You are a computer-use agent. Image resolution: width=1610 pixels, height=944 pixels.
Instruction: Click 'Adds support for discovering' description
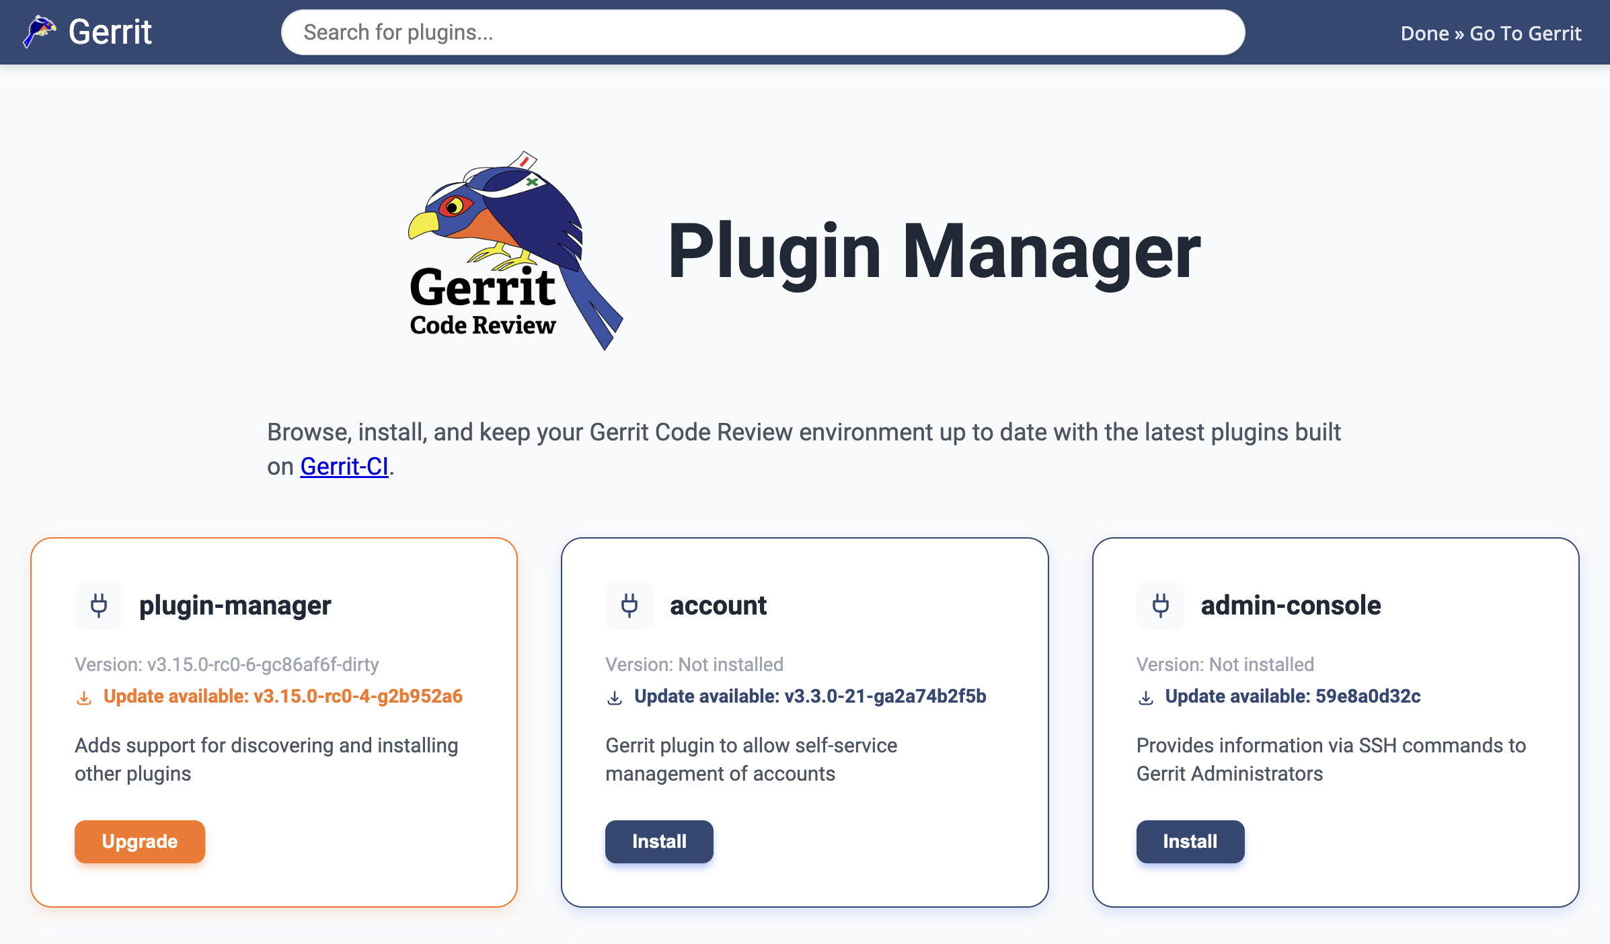coord(266,759)
